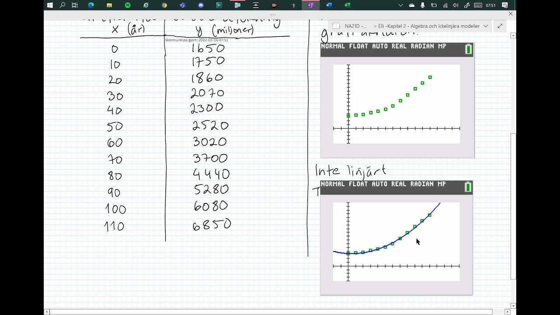Viewport: 560px width, 315px height.
Task: Open Task View on the taskbar
Action: 74,5
